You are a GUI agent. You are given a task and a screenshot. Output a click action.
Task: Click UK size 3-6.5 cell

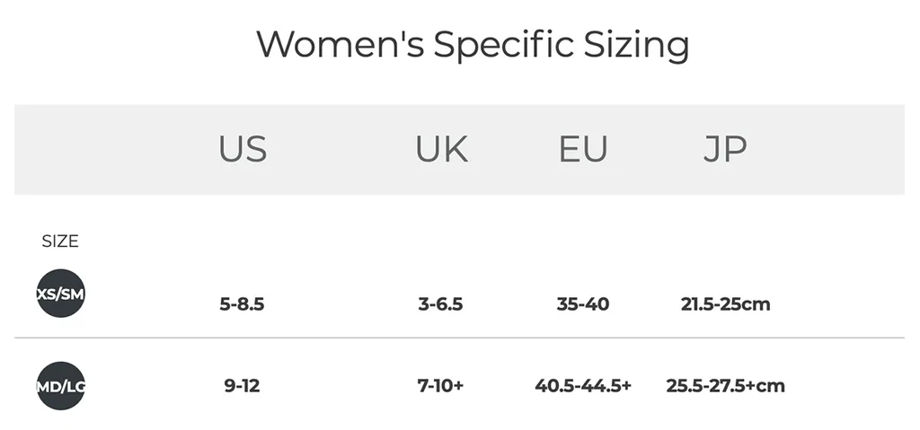(x=440, y=304)
